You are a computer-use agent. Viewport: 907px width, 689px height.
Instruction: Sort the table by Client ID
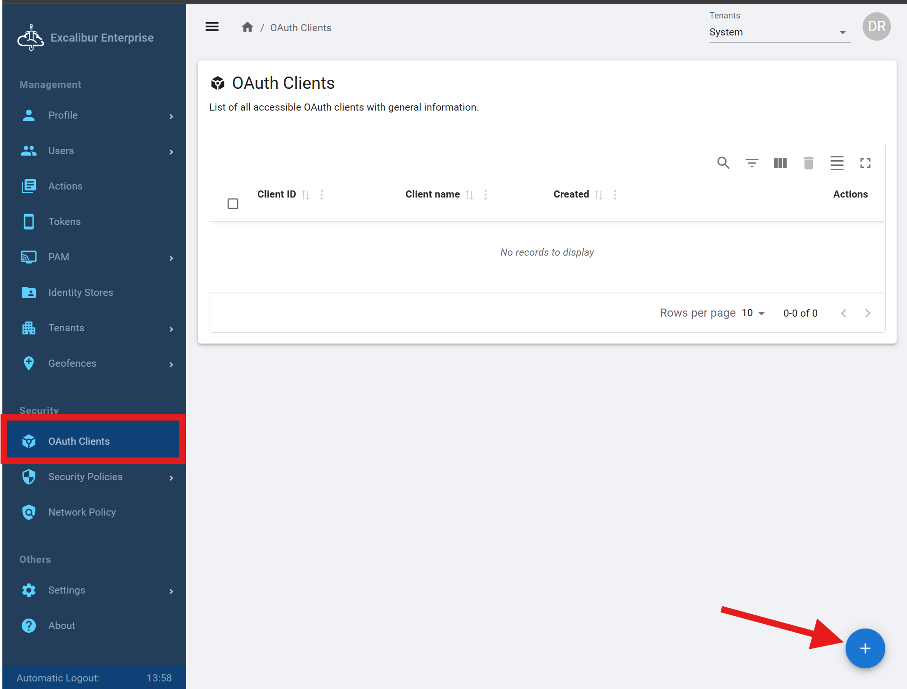(305, 195)
